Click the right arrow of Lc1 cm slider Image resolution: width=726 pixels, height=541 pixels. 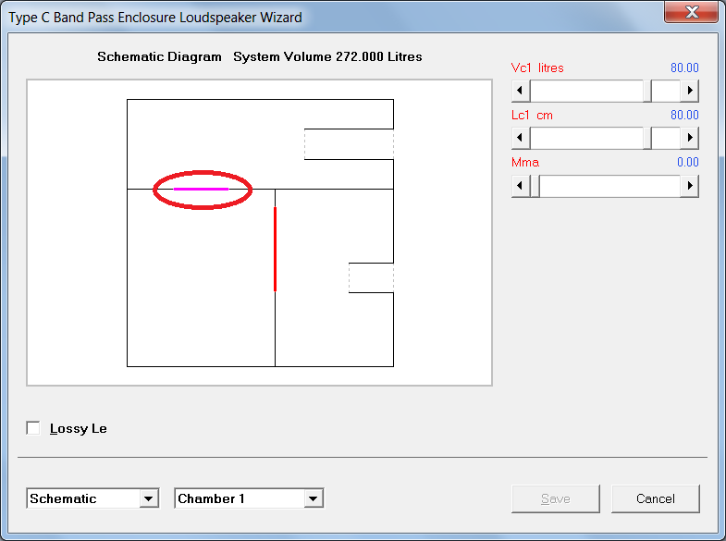(x=689, y=138)
